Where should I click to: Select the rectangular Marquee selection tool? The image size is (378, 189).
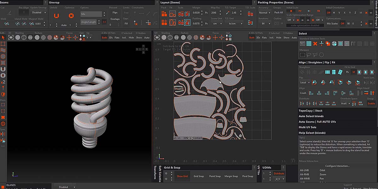[302, 55]
